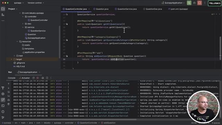Start debugging with the bug icon
The width and height of the screenshot is (222, 125).
[194, 3]
